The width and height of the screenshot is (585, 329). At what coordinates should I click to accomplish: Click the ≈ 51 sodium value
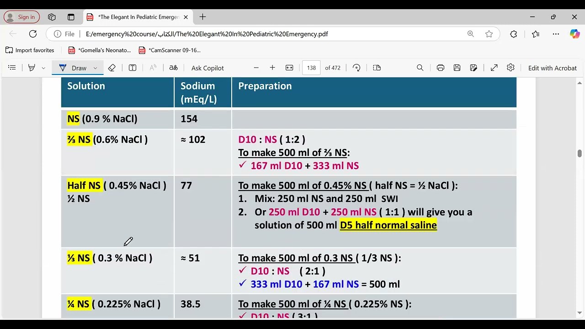point(190,258)
